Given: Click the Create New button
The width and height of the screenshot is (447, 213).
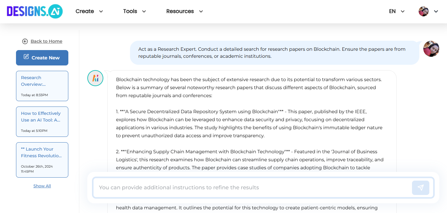Looking at the screenshot, I should point(42,57).
